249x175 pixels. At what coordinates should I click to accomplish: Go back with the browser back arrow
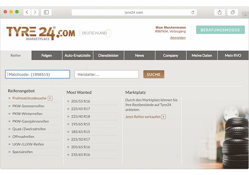(x=27, y=12)
